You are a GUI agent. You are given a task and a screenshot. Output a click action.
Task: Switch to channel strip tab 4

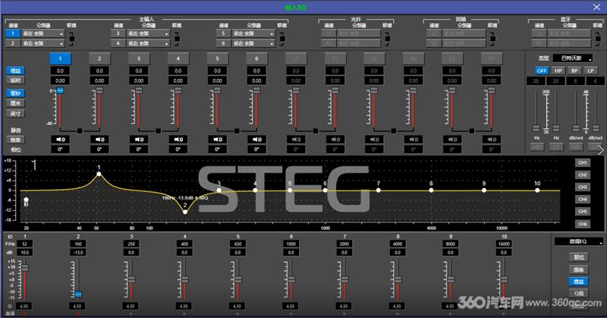178,58
